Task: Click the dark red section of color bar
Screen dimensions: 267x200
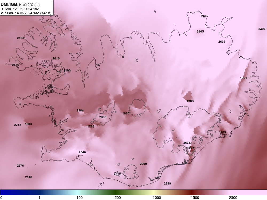Action: [191, 193]
